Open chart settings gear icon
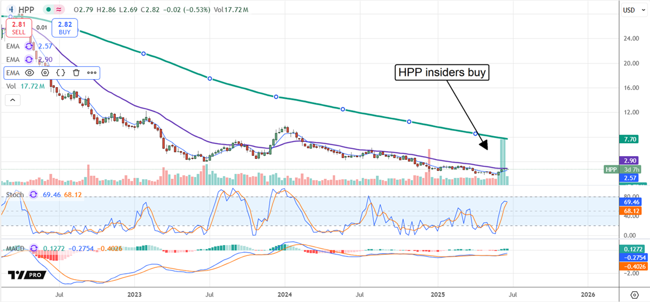 pyautogui.click(x=634, y=295)
